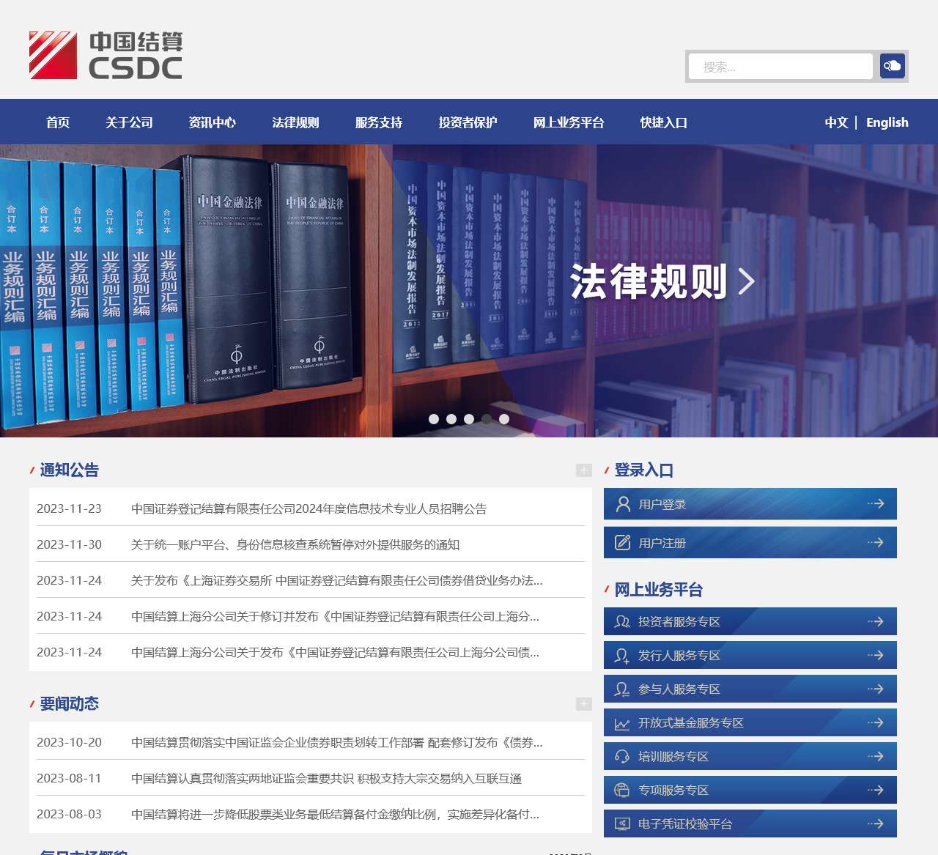Click the headset icon for 培训服务专区
The image size is (938, 855).
tap(621, 755)
